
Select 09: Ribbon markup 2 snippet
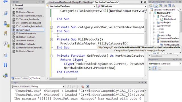click(28, 41)
